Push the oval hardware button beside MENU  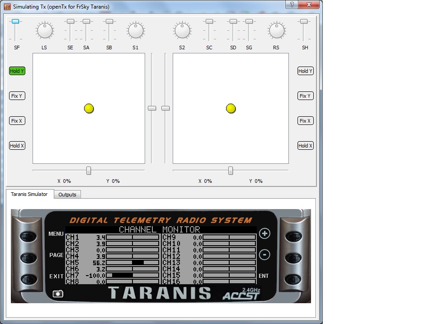28,236
